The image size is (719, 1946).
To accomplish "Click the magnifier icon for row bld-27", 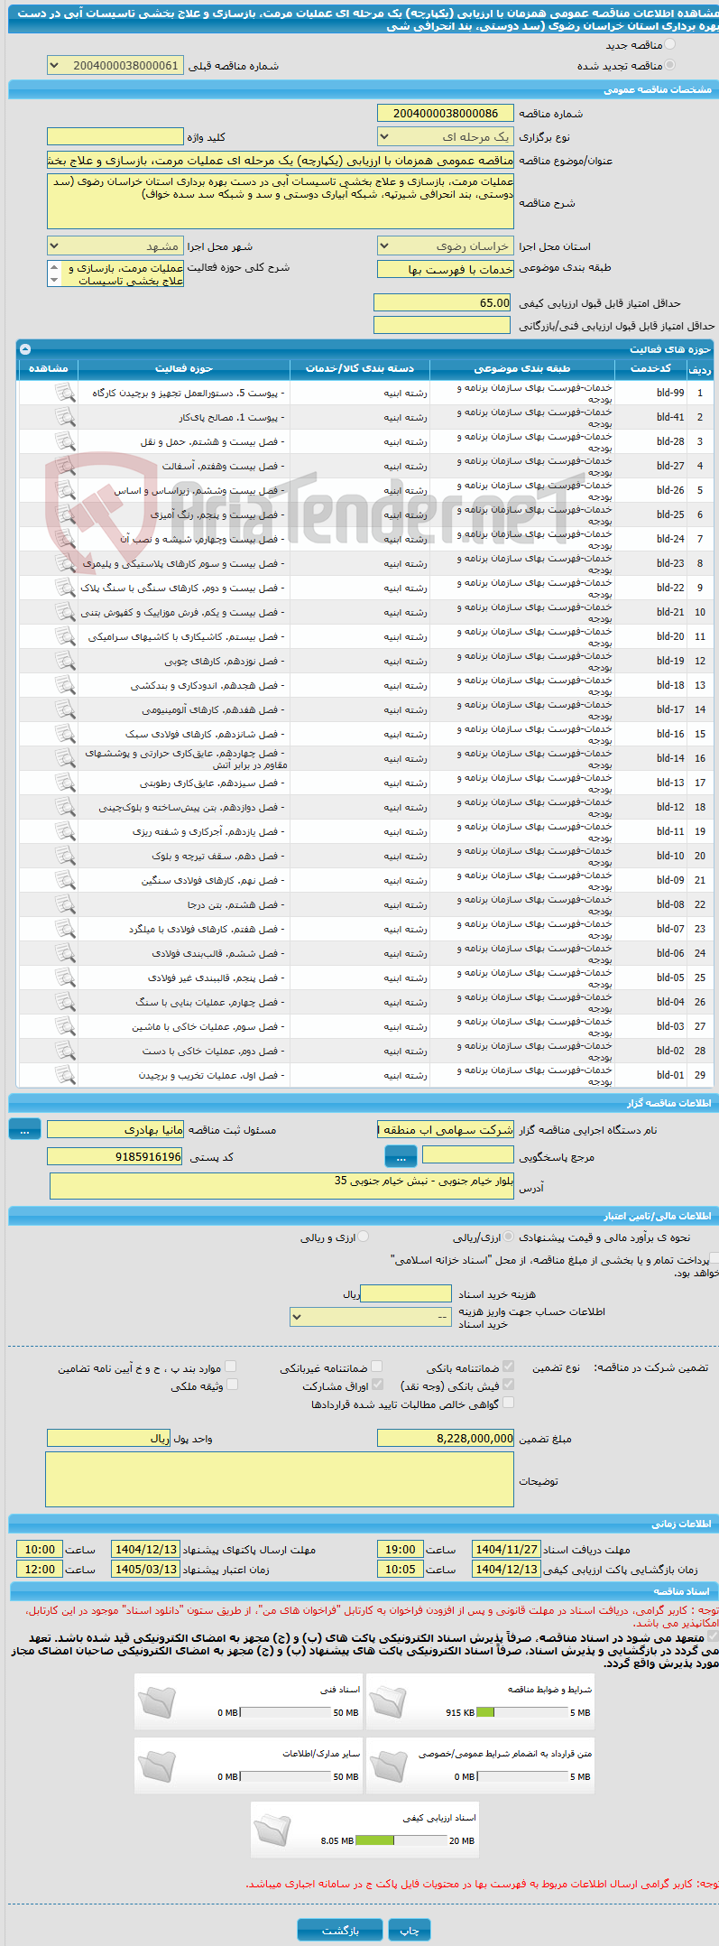I will point(65,466).
